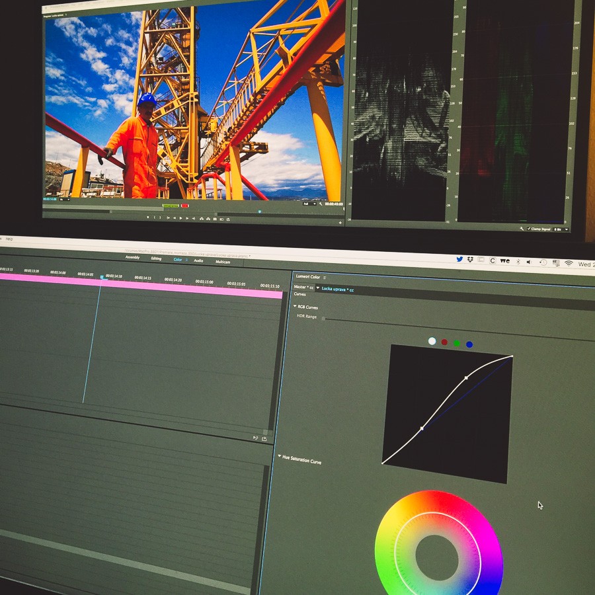Open the Multicam workspace
Screen dimensions: 595x595
pyautogui.click(x=223, y=262)
